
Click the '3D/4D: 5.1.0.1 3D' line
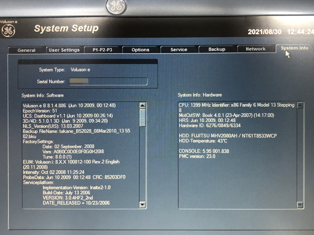click(65, 121)
